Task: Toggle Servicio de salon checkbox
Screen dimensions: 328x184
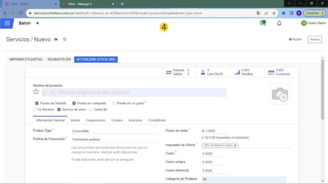Action: [x=59, y=109]
